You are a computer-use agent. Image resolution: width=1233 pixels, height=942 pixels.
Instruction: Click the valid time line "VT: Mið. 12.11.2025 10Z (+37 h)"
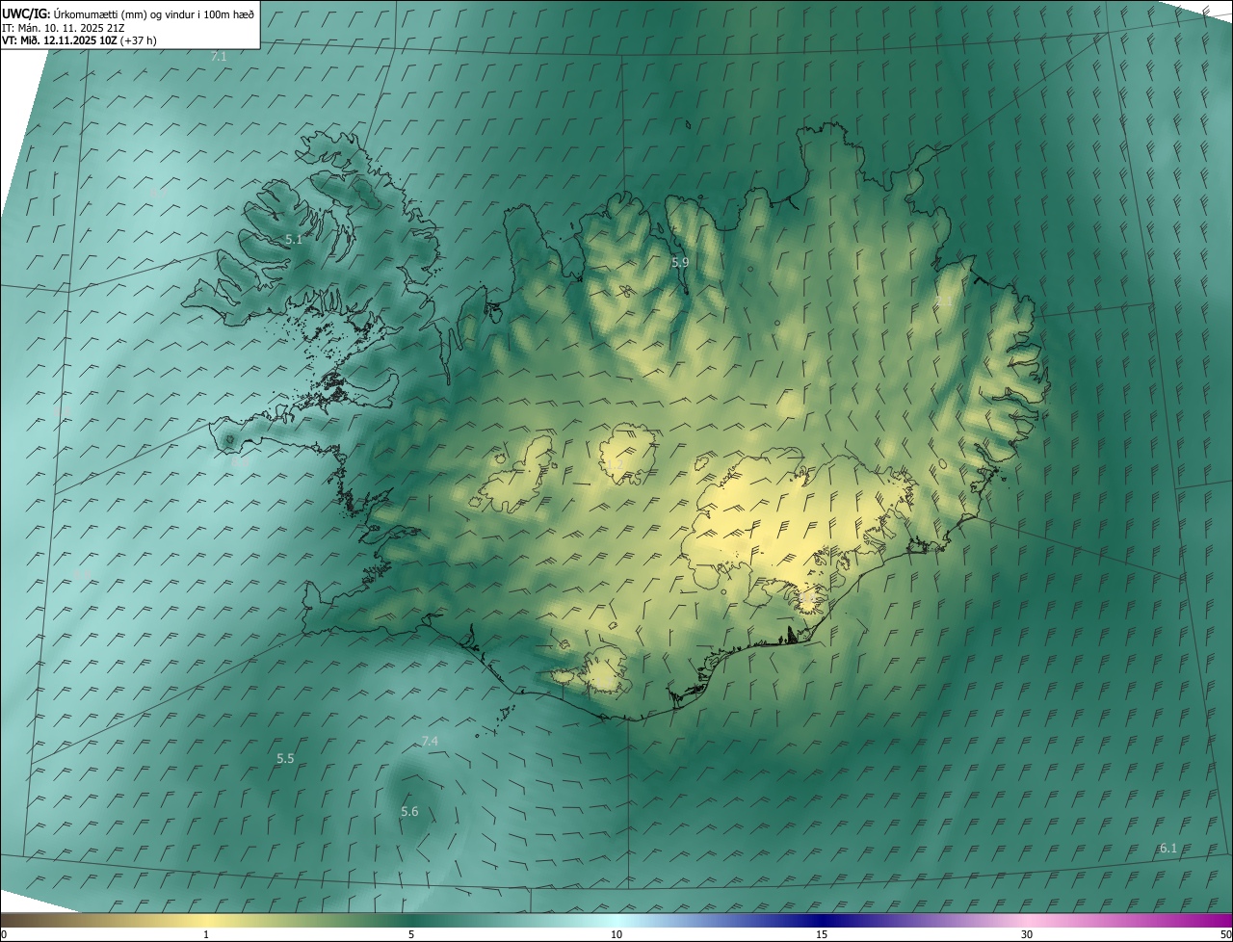(79, 40)
